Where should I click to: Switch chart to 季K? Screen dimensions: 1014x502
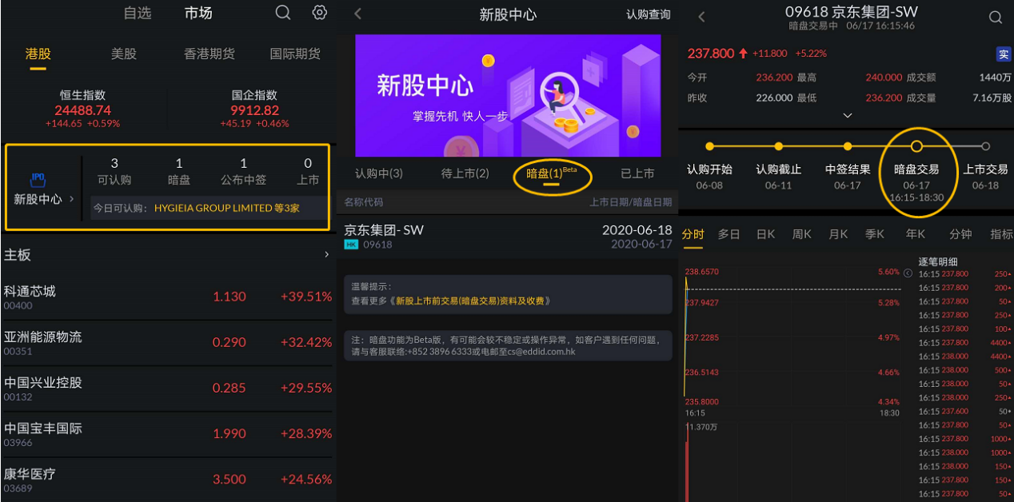tap(874, 234)
